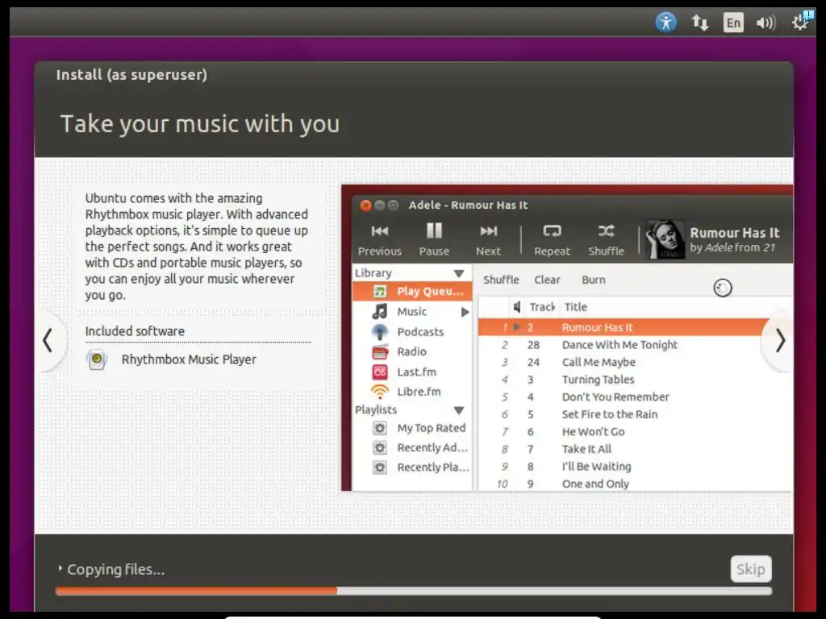Screen dimensions: 826x619
Task: Click Clear in the queue toolbar
Action: pos(548,280)
